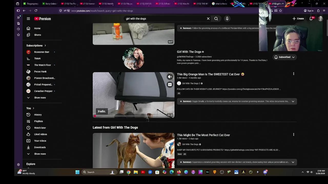Screen dimensions: 328x184
Task: Open Girl With The Dogs 2 channel
Action: click(191, 83)
